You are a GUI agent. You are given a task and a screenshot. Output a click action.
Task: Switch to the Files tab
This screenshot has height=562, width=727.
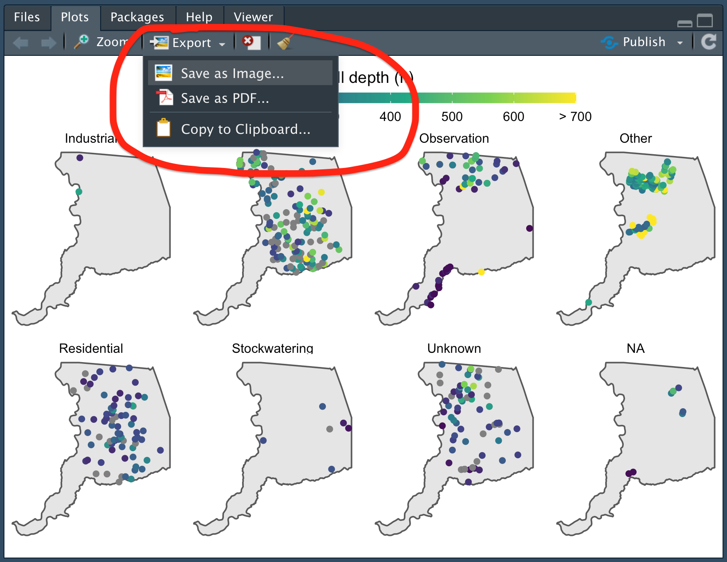coord(27,17)
